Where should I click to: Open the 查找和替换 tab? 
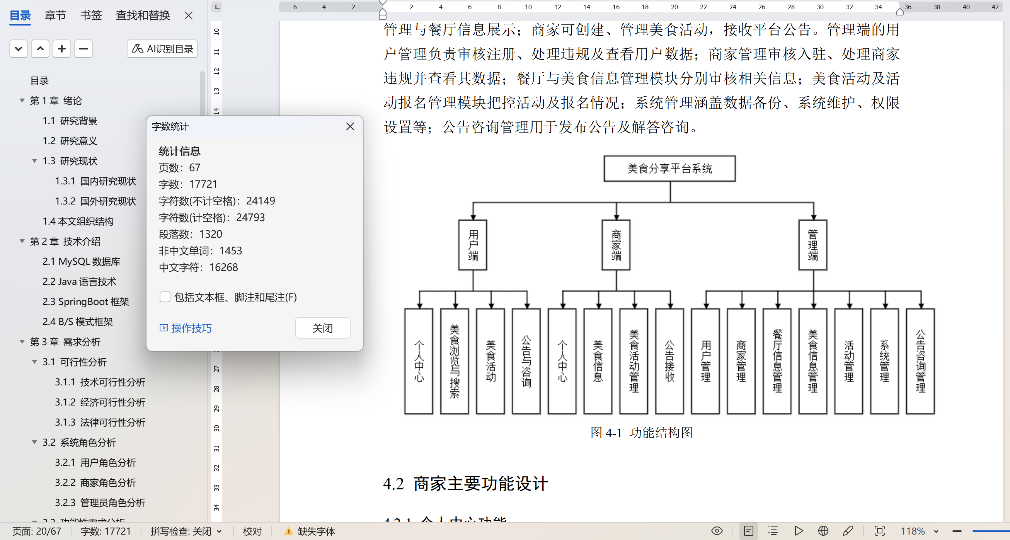pos(143,15)
